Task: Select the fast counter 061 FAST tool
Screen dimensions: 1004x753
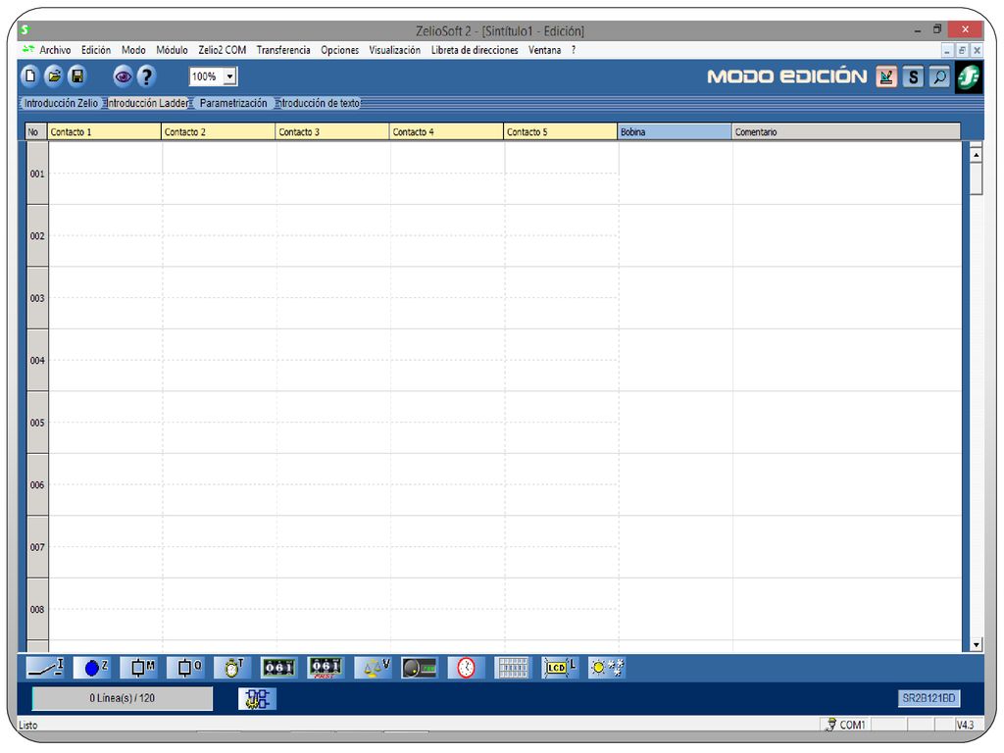Action: coord(326,668)
